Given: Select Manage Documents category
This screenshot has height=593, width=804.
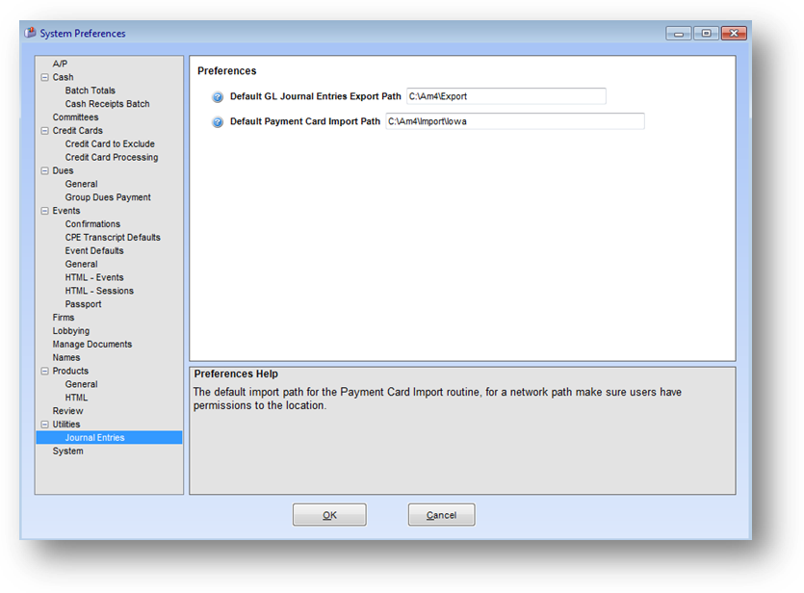Looking at the screenshot, I should tap(92, 344).
